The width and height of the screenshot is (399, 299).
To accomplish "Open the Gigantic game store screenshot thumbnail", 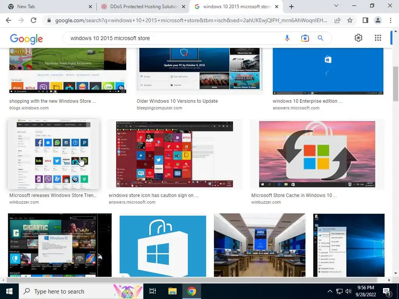I will 60,245.
